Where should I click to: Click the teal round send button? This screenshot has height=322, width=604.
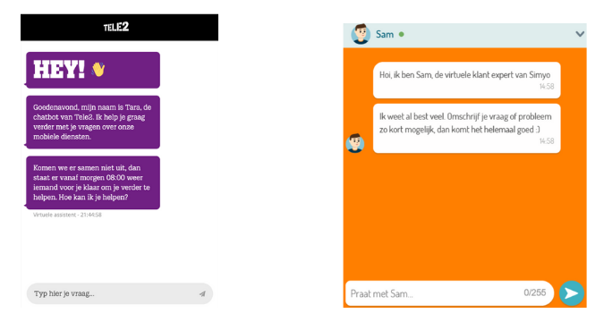coord(572,293)
